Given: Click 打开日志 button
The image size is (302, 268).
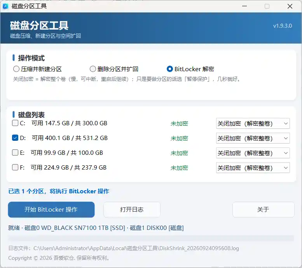Looking at the screenshot, I should coord(132,210).
